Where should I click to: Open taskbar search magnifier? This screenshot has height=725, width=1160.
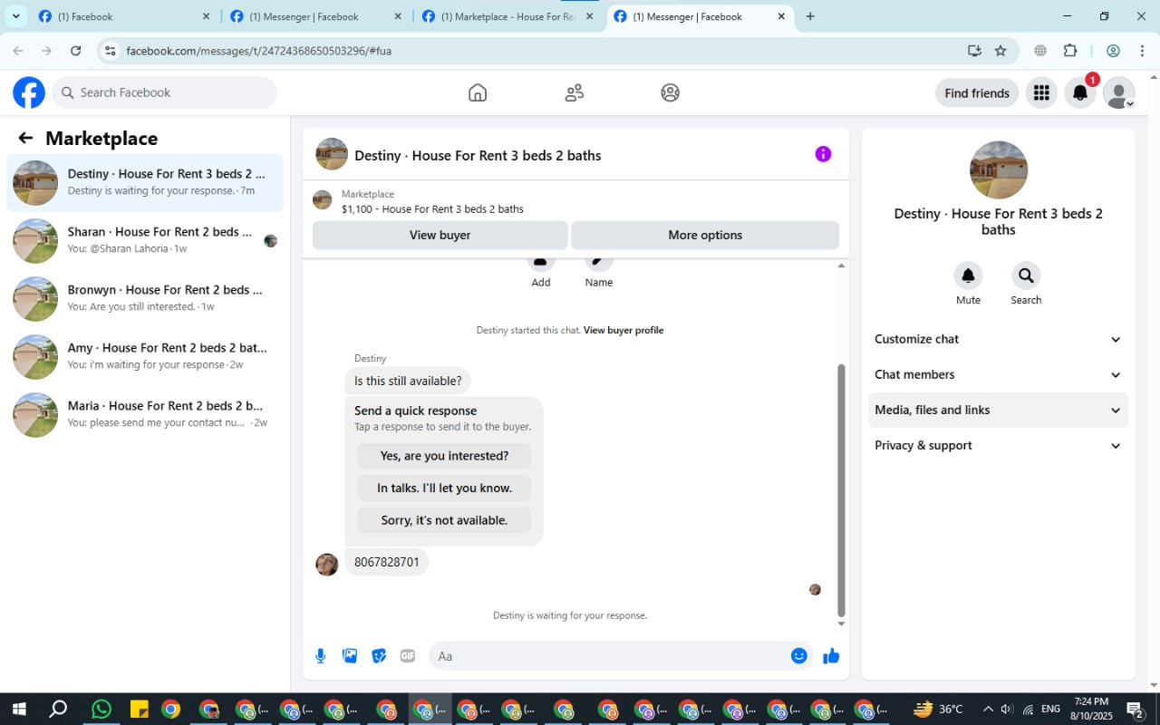58,709
